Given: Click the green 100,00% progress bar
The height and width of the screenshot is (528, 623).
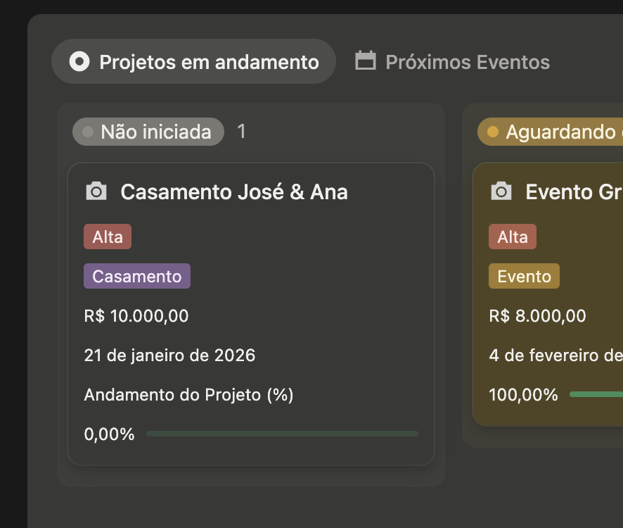Looking at the screenshot, I should (x=596, y=394).
